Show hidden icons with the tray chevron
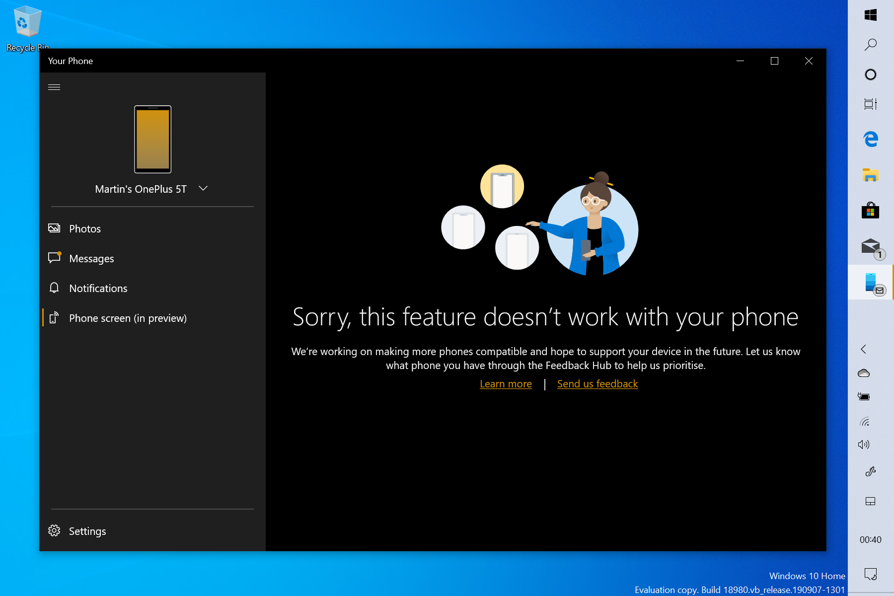The image size is (894, 596). click(x=862, y=350)
